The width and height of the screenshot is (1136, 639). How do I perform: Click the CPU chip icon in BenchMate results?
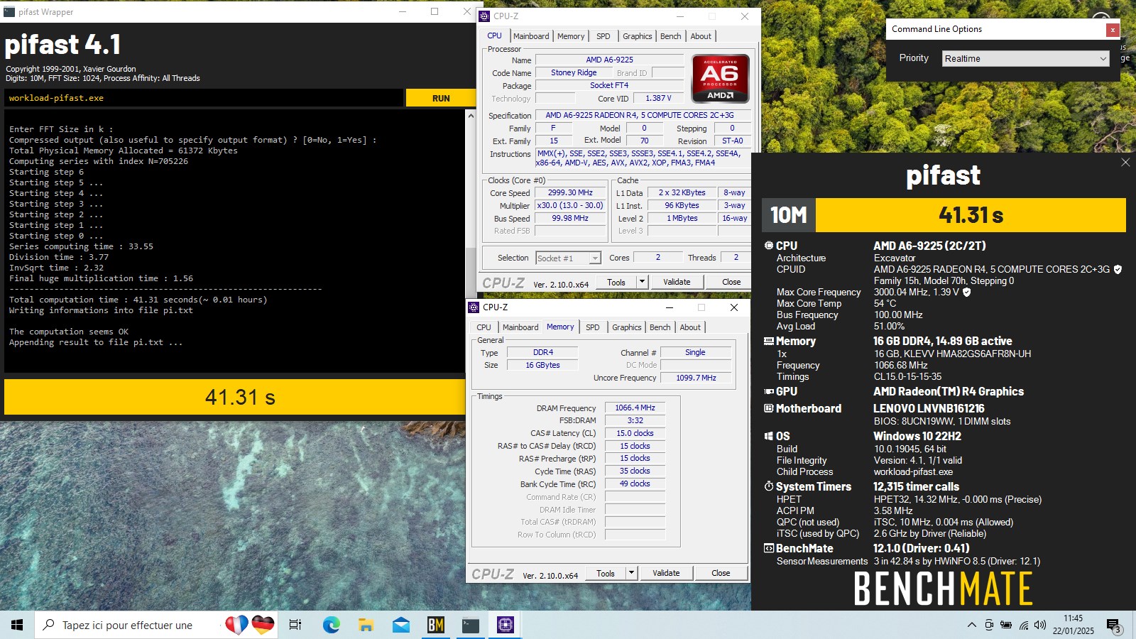[x=768, y=246]
